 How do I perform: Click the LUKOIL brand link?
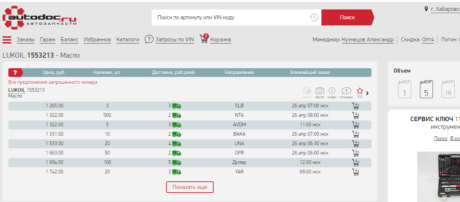(17, 90)
